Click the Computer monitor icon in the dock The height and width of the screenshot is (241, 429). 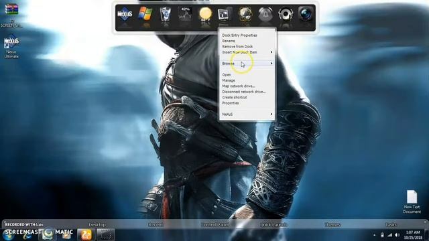click(x=225, y=14)
